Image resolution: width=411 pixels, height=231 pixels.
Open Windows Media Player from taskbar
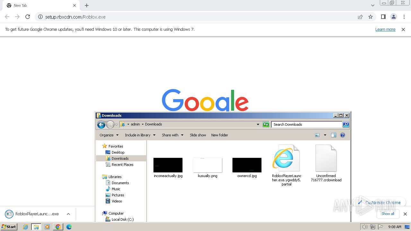[x=47, y=227]
